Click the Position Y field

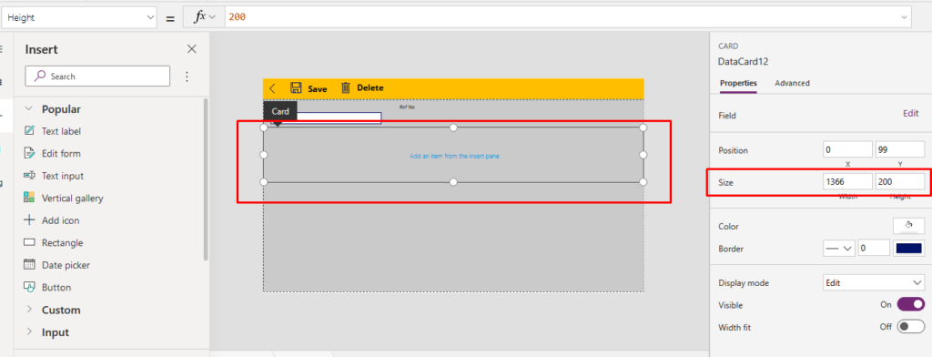[900, 150]
